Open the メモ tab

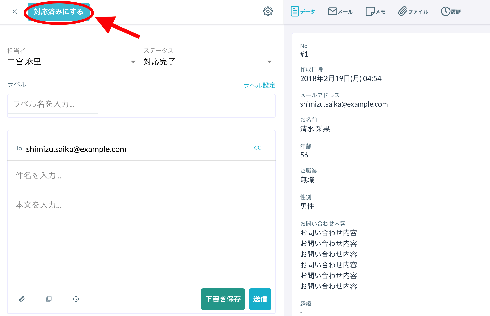click(376, 11)
